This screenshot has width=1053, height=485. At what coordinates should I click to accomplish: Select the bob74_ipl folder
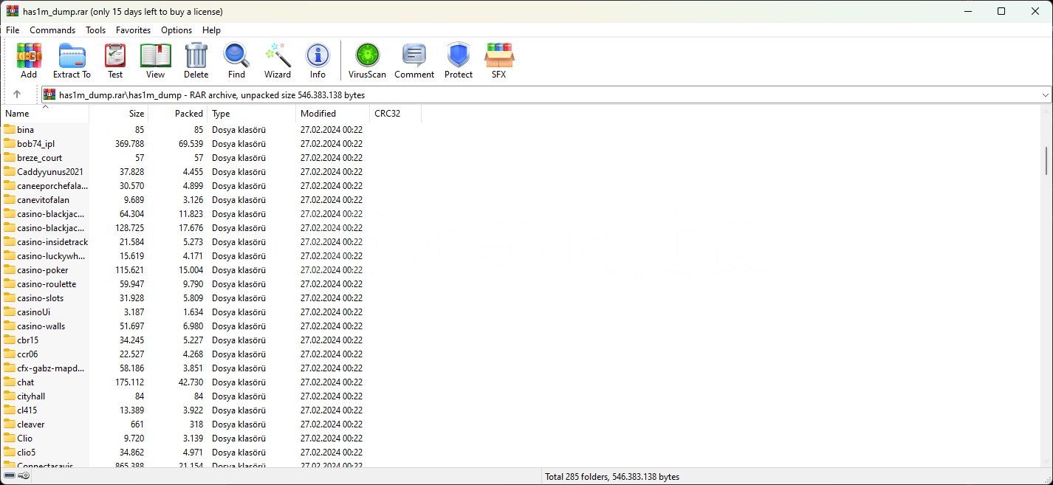coord(35,144)
